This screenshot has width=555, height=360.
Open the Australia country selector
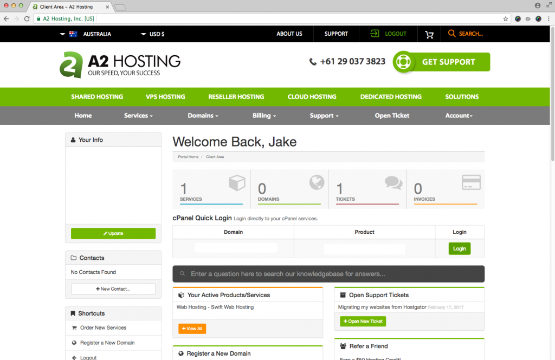tap(86, 34)
